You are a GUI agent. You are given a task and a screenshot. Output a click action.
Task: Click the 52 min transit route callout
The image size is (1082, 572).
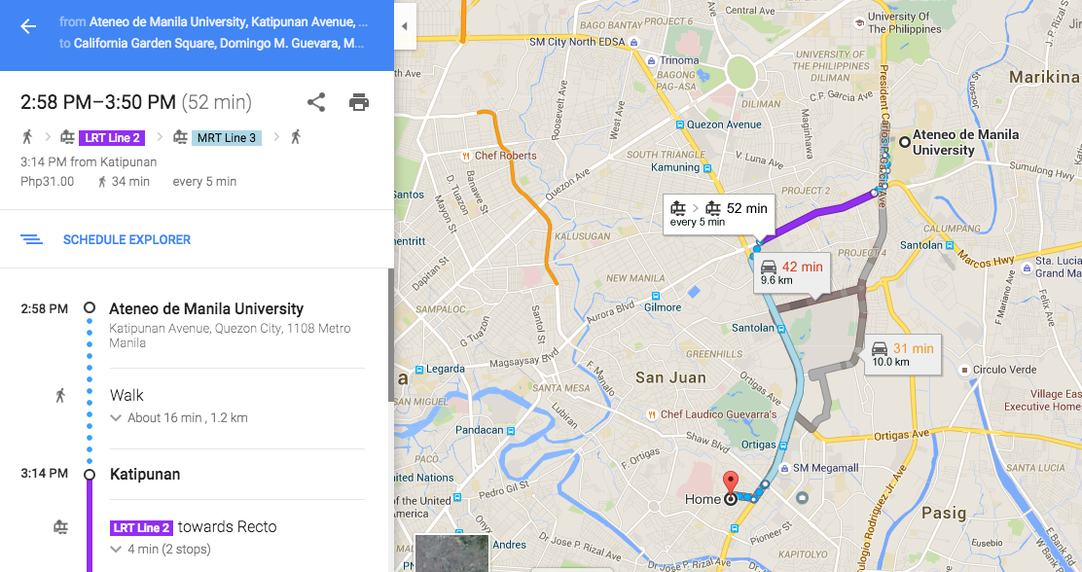click(x=718, y=214)
